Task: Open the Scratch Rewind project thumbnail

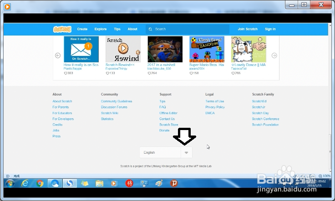Action: click(123, 49)
